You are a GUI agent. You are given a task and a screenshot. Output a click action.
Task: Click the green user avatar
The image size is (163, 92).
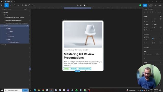(x=140, y=5)
